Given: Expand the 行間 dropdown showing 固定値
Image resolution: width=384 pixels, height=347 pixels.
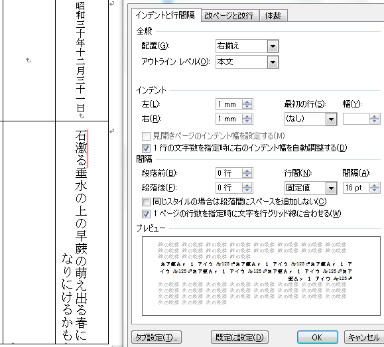Looking at the screenshot, I should point(331,188).
